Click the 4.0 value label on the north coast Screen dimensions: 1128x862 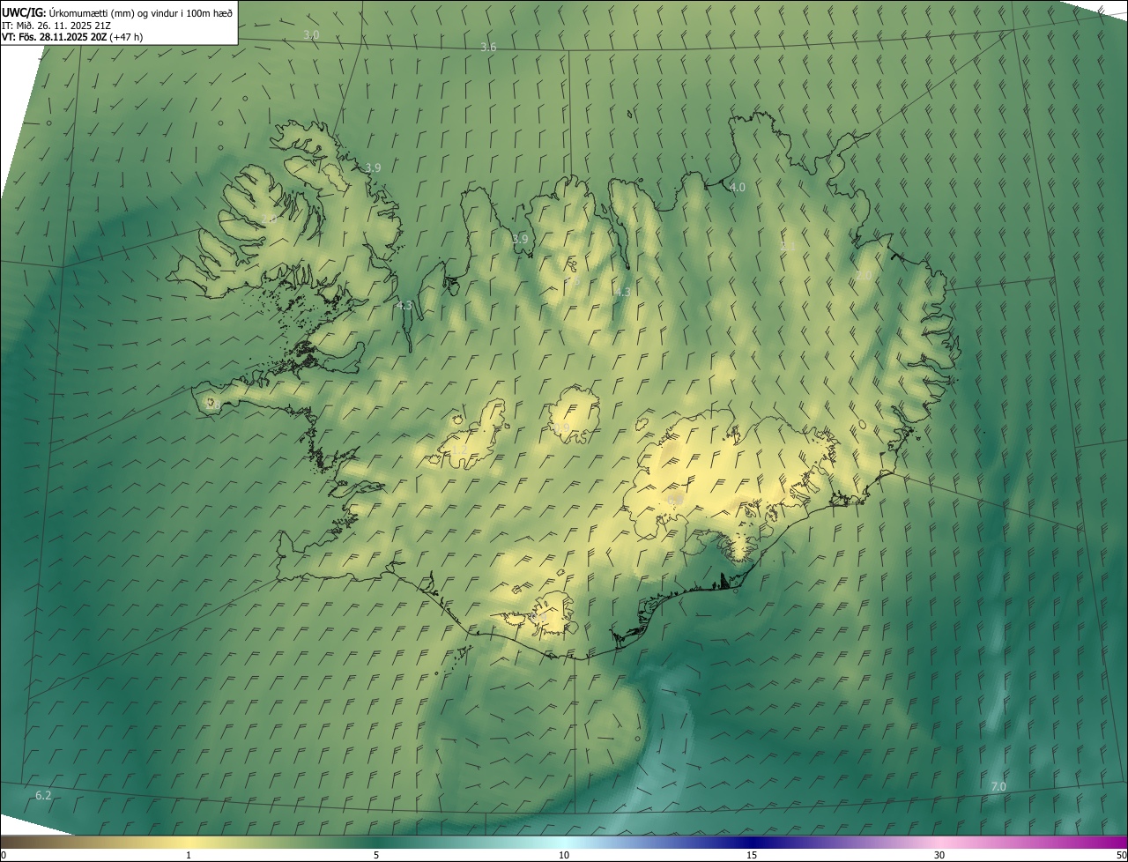pos(738,187)
